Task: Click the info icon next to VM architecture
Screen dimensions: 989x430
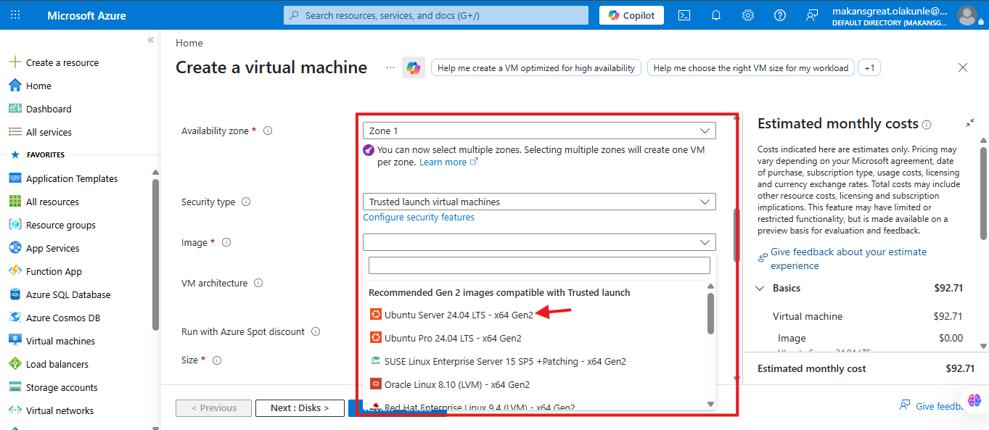Action: (x=258, y=283)
